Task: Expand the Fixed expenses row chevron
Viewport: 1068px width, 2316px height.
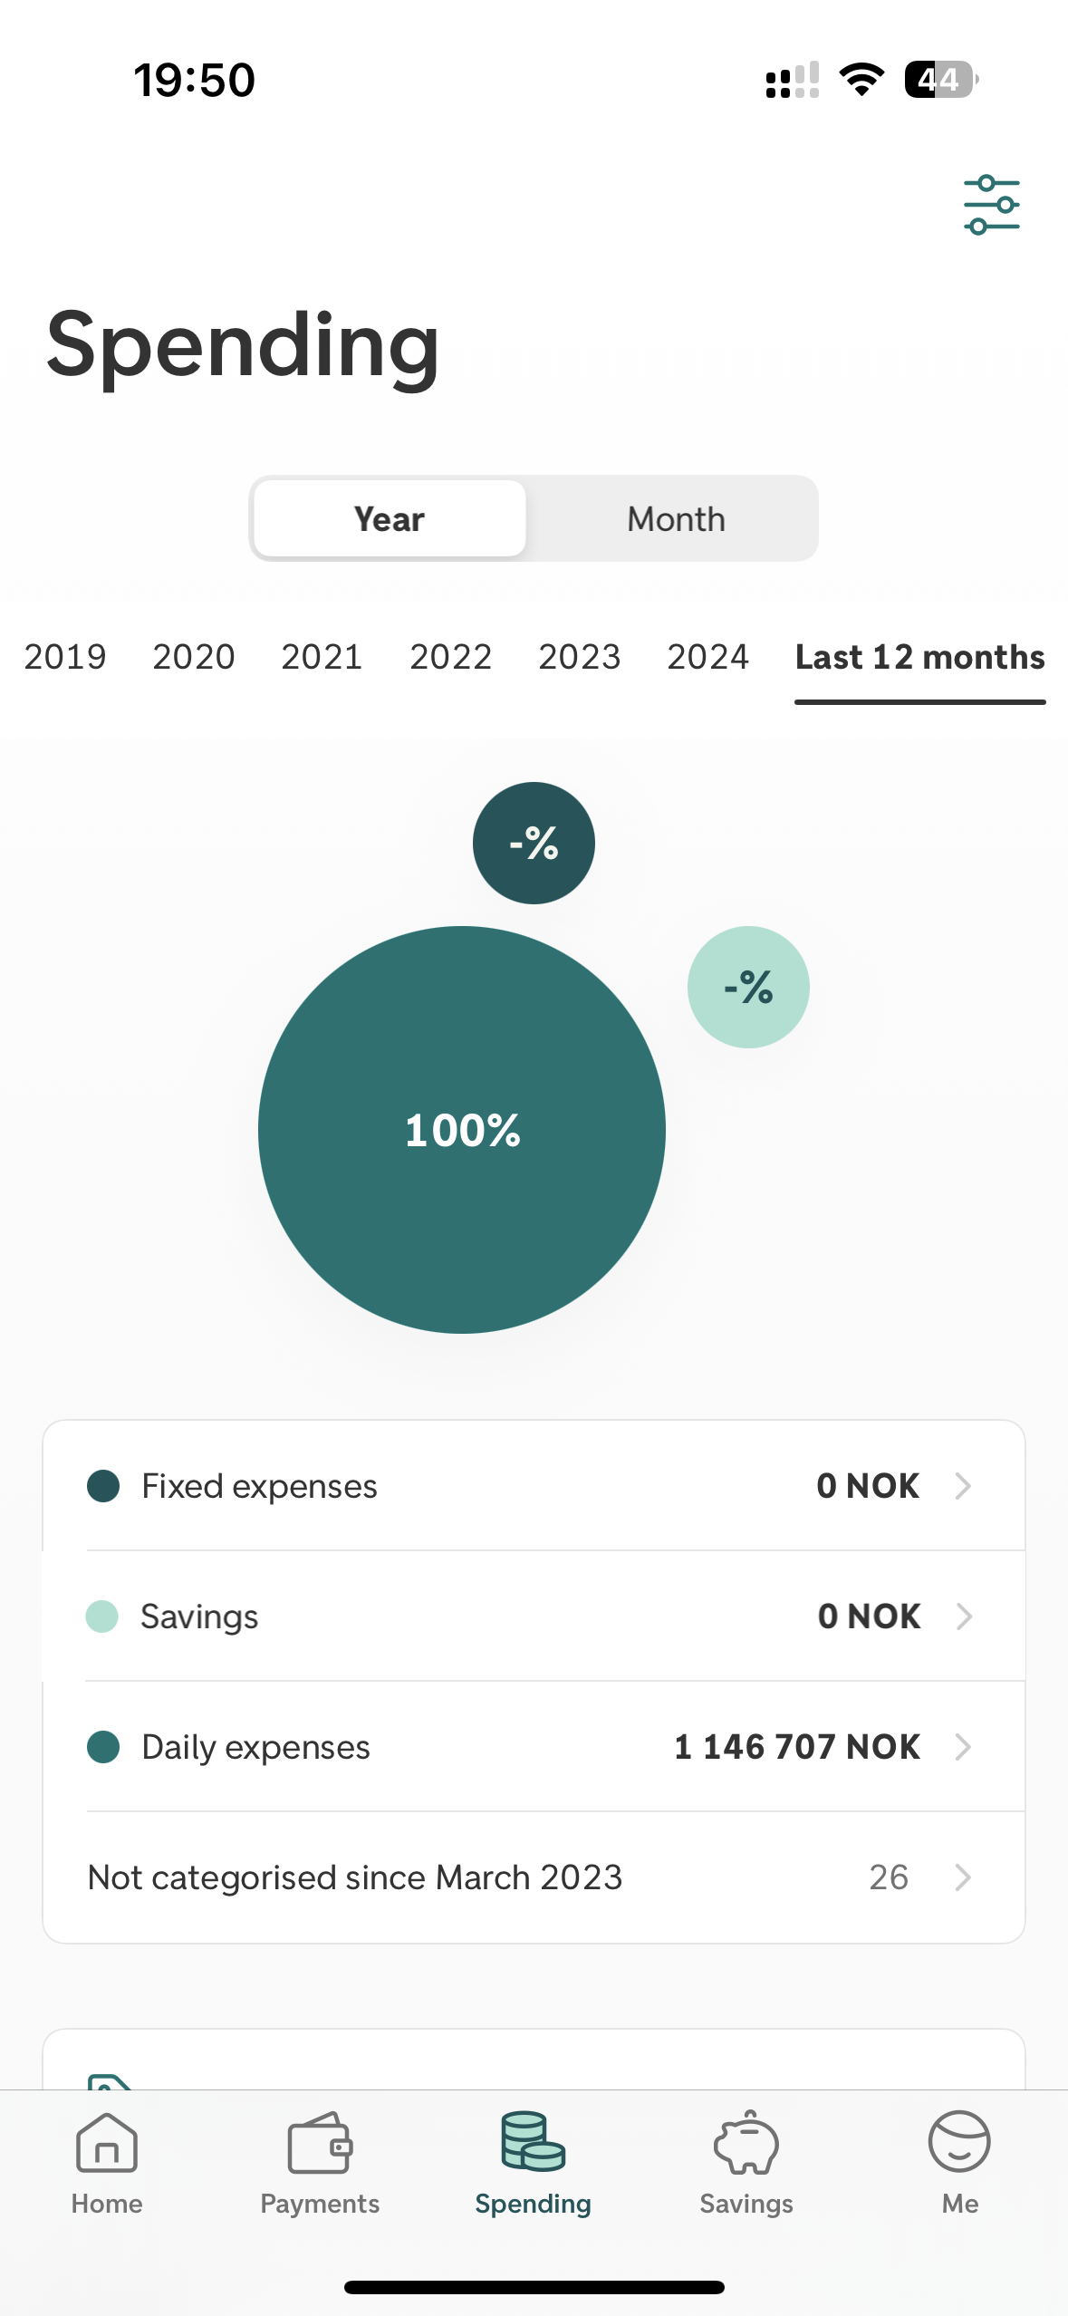Action: (963, 1486)
